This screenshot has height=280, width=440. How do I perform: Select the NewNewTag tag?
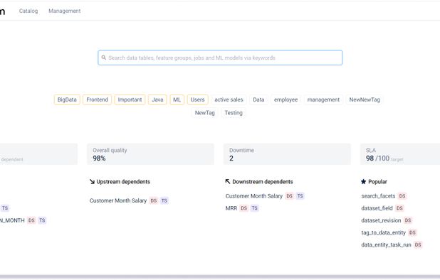click(x=365, y=99)
